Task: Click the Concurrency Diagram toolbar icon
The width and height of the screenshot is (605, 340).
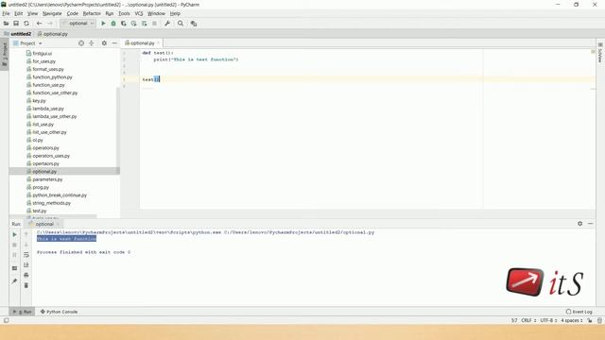Action: click(x=144, y=24)
